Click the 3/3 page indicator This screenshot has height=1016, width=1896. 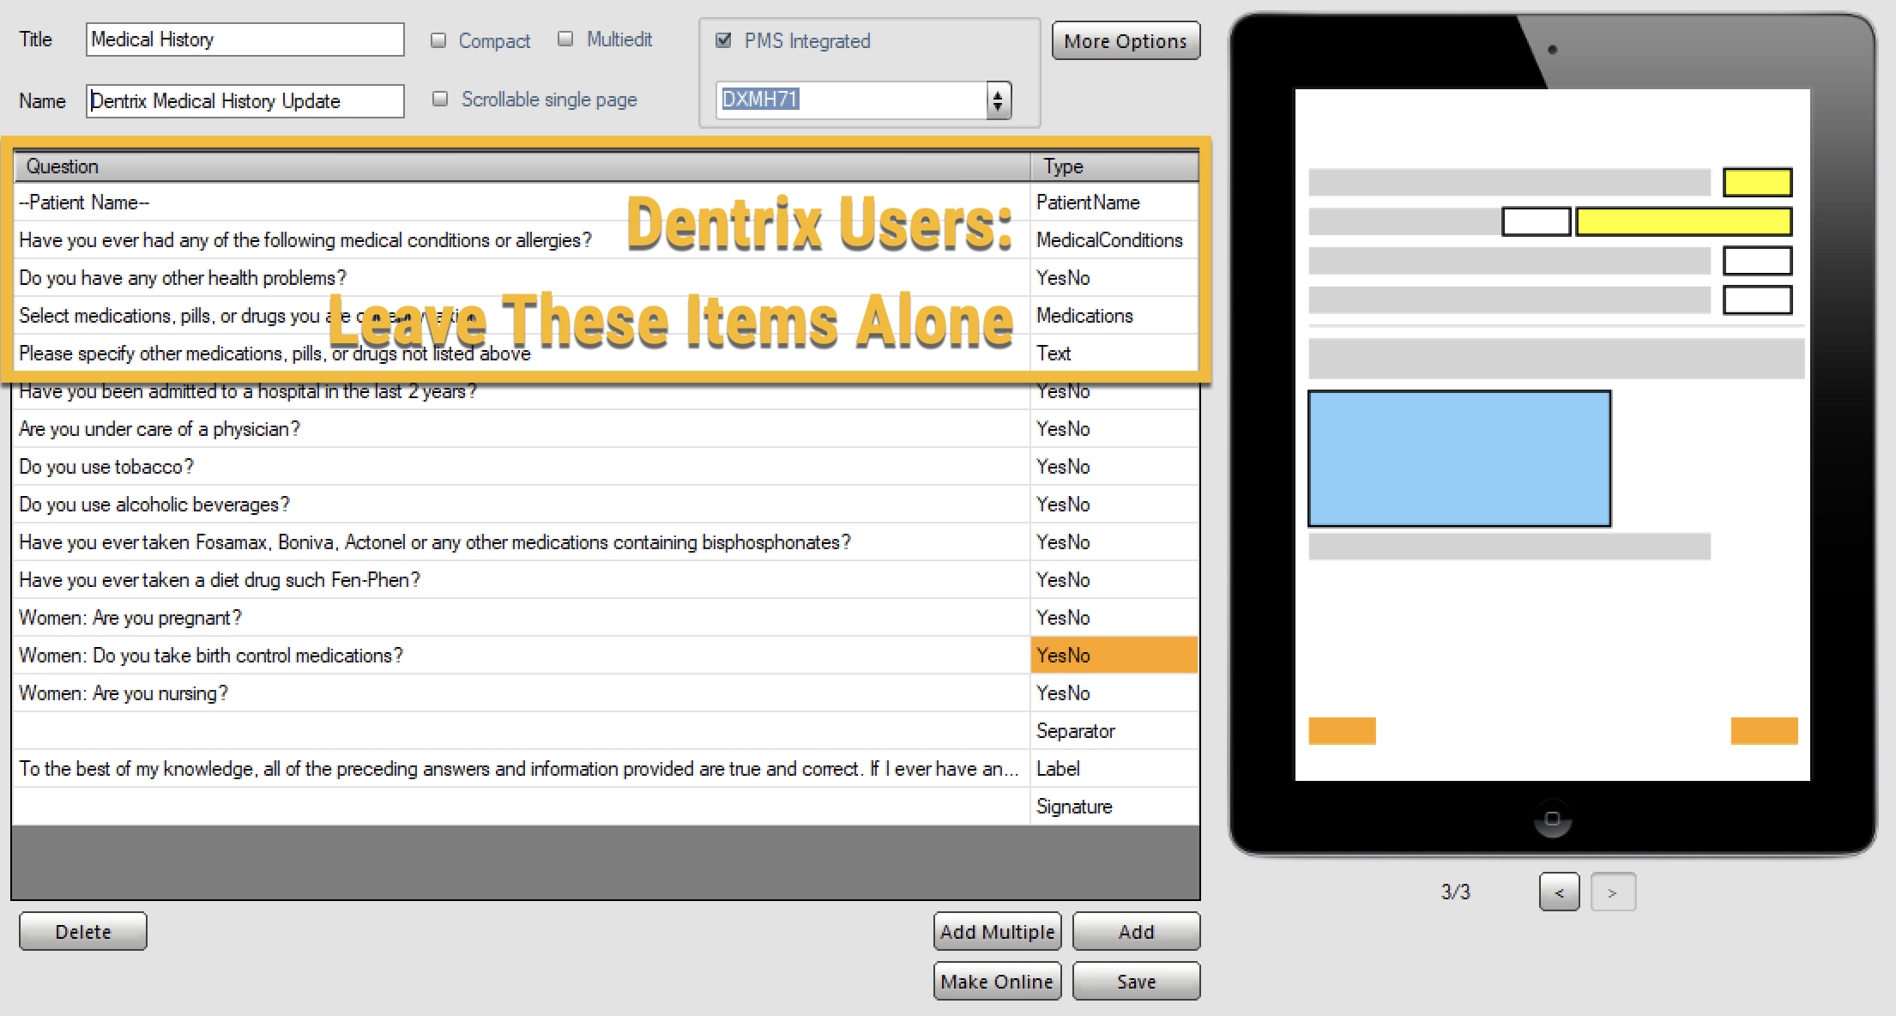click(1455, 892)
